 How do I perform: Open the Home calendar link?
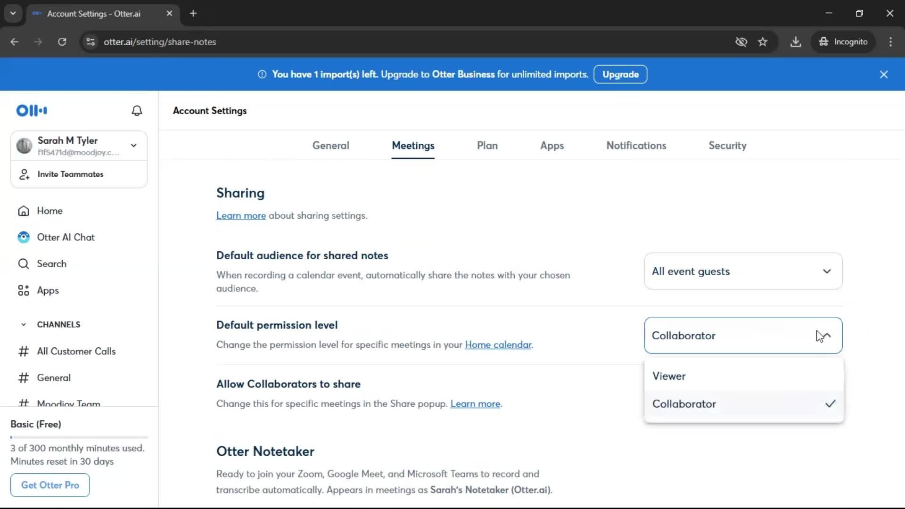[498, 345]
